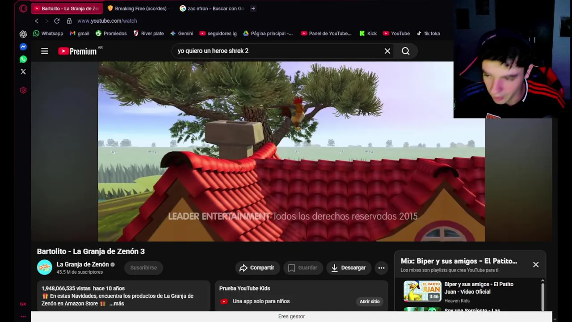
Task: Save video with Guardar button
Action: 303,268
